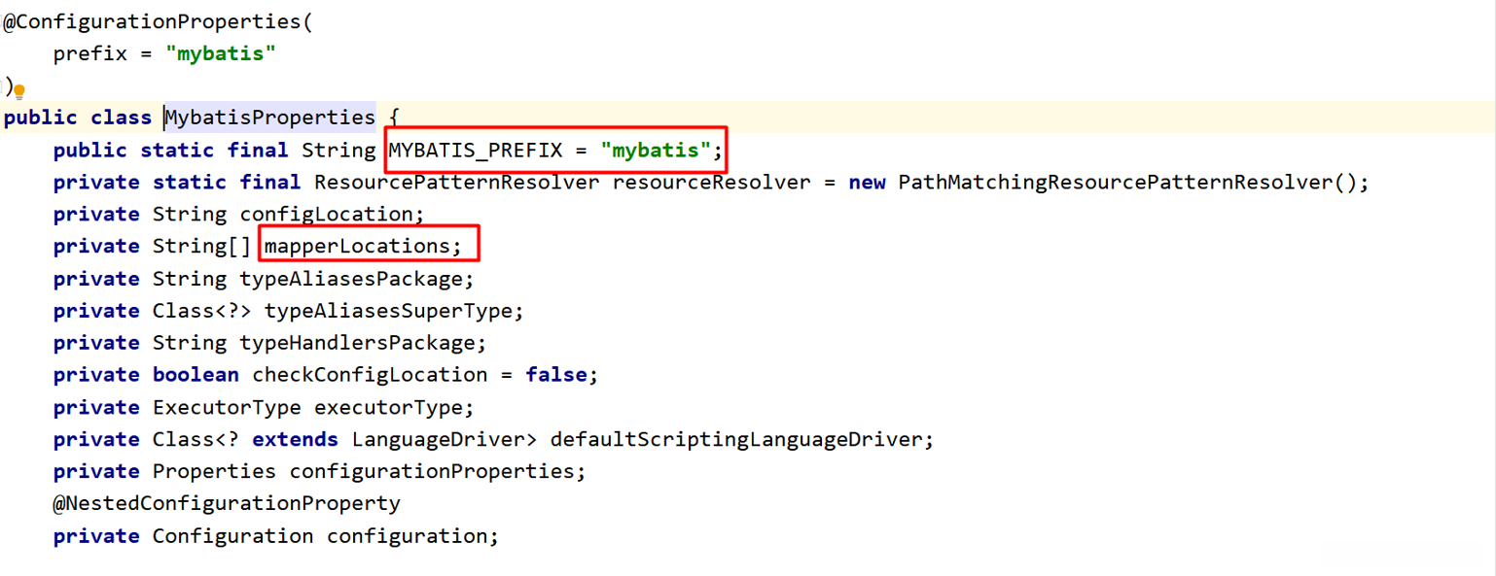Click the @NestedConfigurationProperty annotation
The image size is (1496, 576).
click(227, 503)
